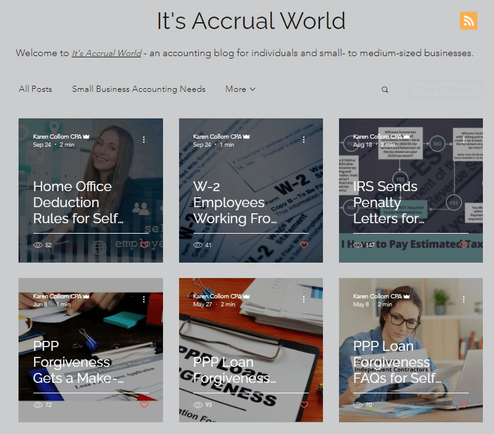Expand the More categories dropdown
494x434 pixels.
[240, 89]
